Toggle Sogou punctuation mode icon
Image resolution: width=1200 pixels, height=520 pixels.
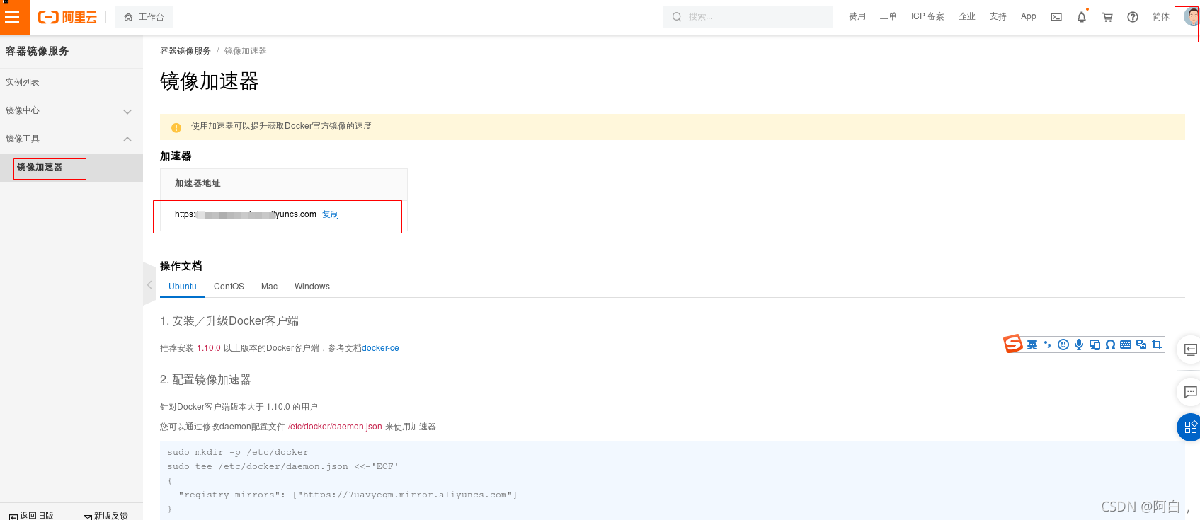(x=1048, y=345)
